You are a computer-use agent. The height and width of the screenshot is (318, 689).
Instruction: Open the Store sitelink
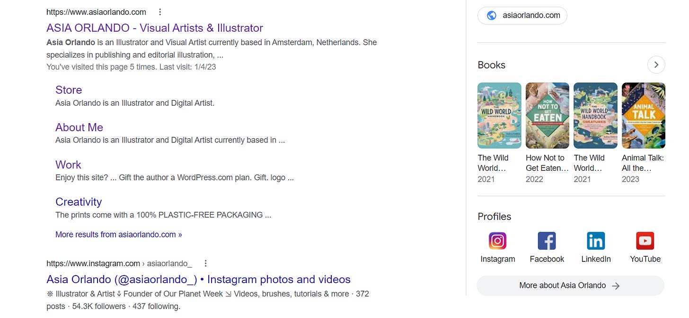(69, 90)
